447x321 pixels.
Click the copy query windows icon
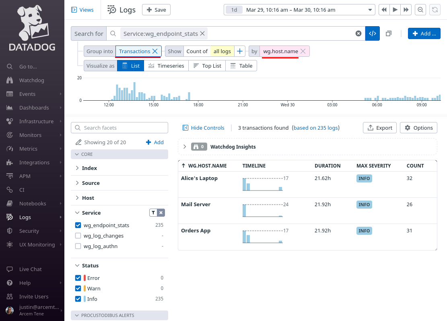388,33
